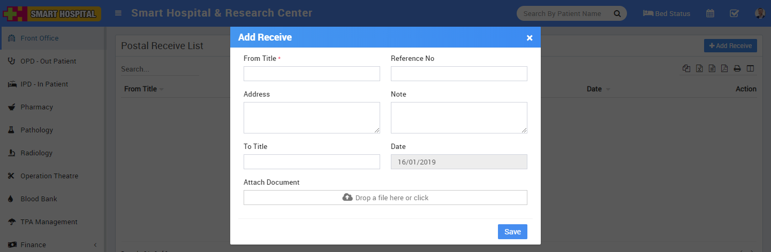Open Bed Status link
The width and height of the screenshot is (771, 252).
click(667, 14)
